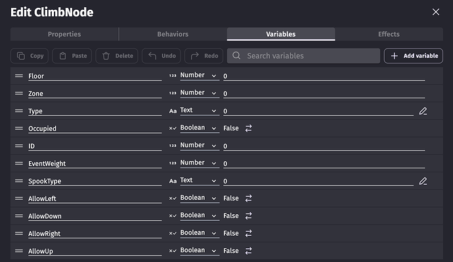Toggle the AllowLeft boolean value
Screen dimensions: 453x262
(248, 198)
